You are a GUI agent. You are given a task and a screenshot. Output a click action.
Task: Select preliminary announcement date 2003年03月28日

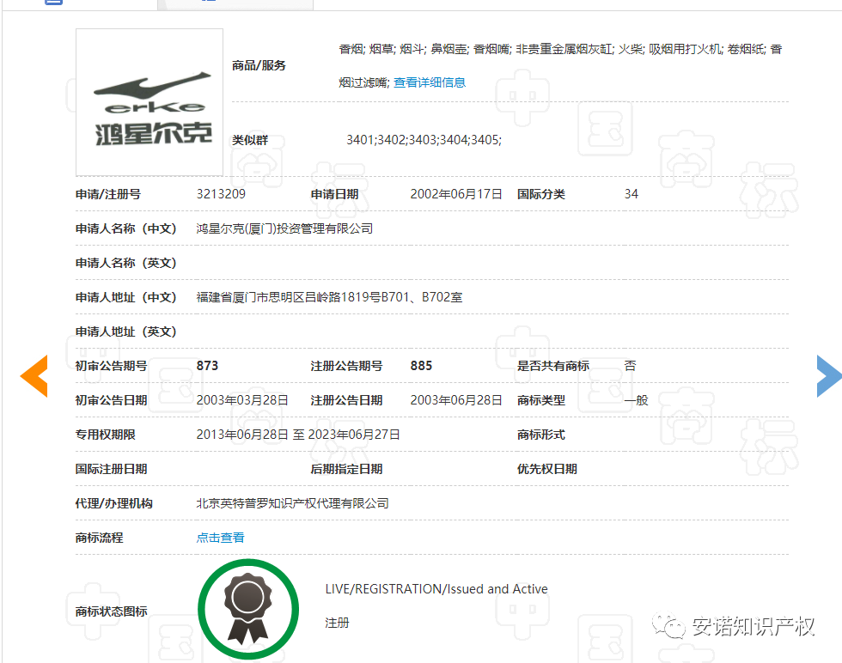pos(242,400)
